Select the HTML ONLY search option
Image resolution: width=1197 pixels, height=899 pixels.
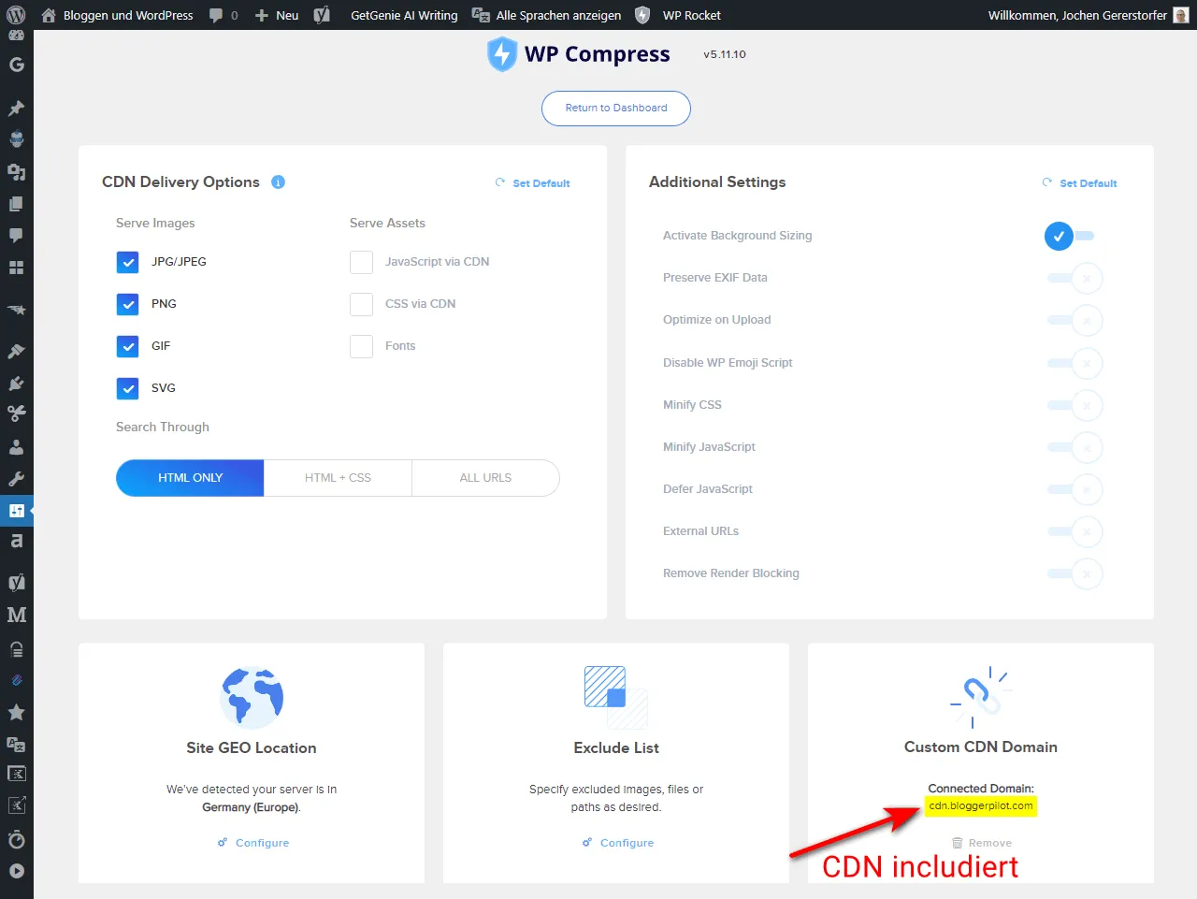tap(190, 478)
